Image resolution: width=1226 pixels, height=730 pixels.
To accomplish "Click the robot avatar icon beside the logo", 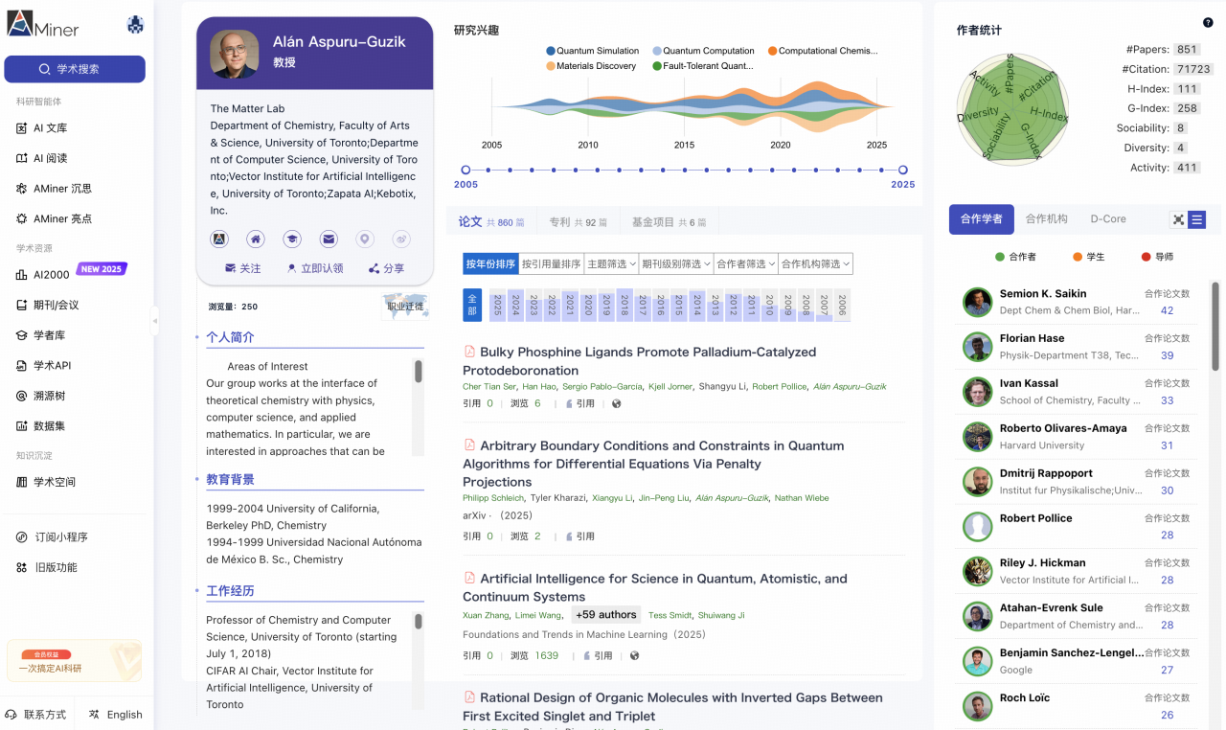I will pyautogui.click(x=135, y=26).
